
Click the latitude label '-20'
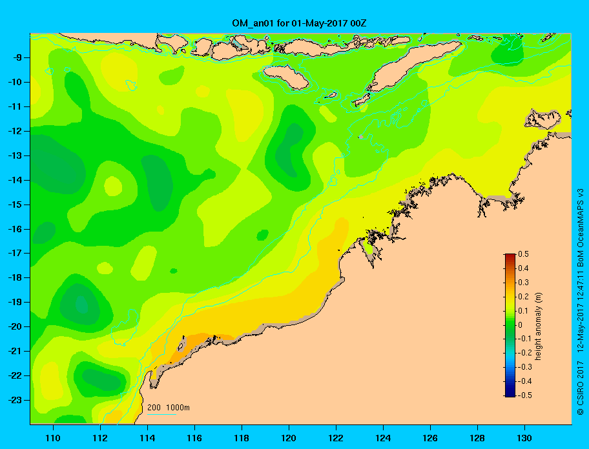pos(15,326)
